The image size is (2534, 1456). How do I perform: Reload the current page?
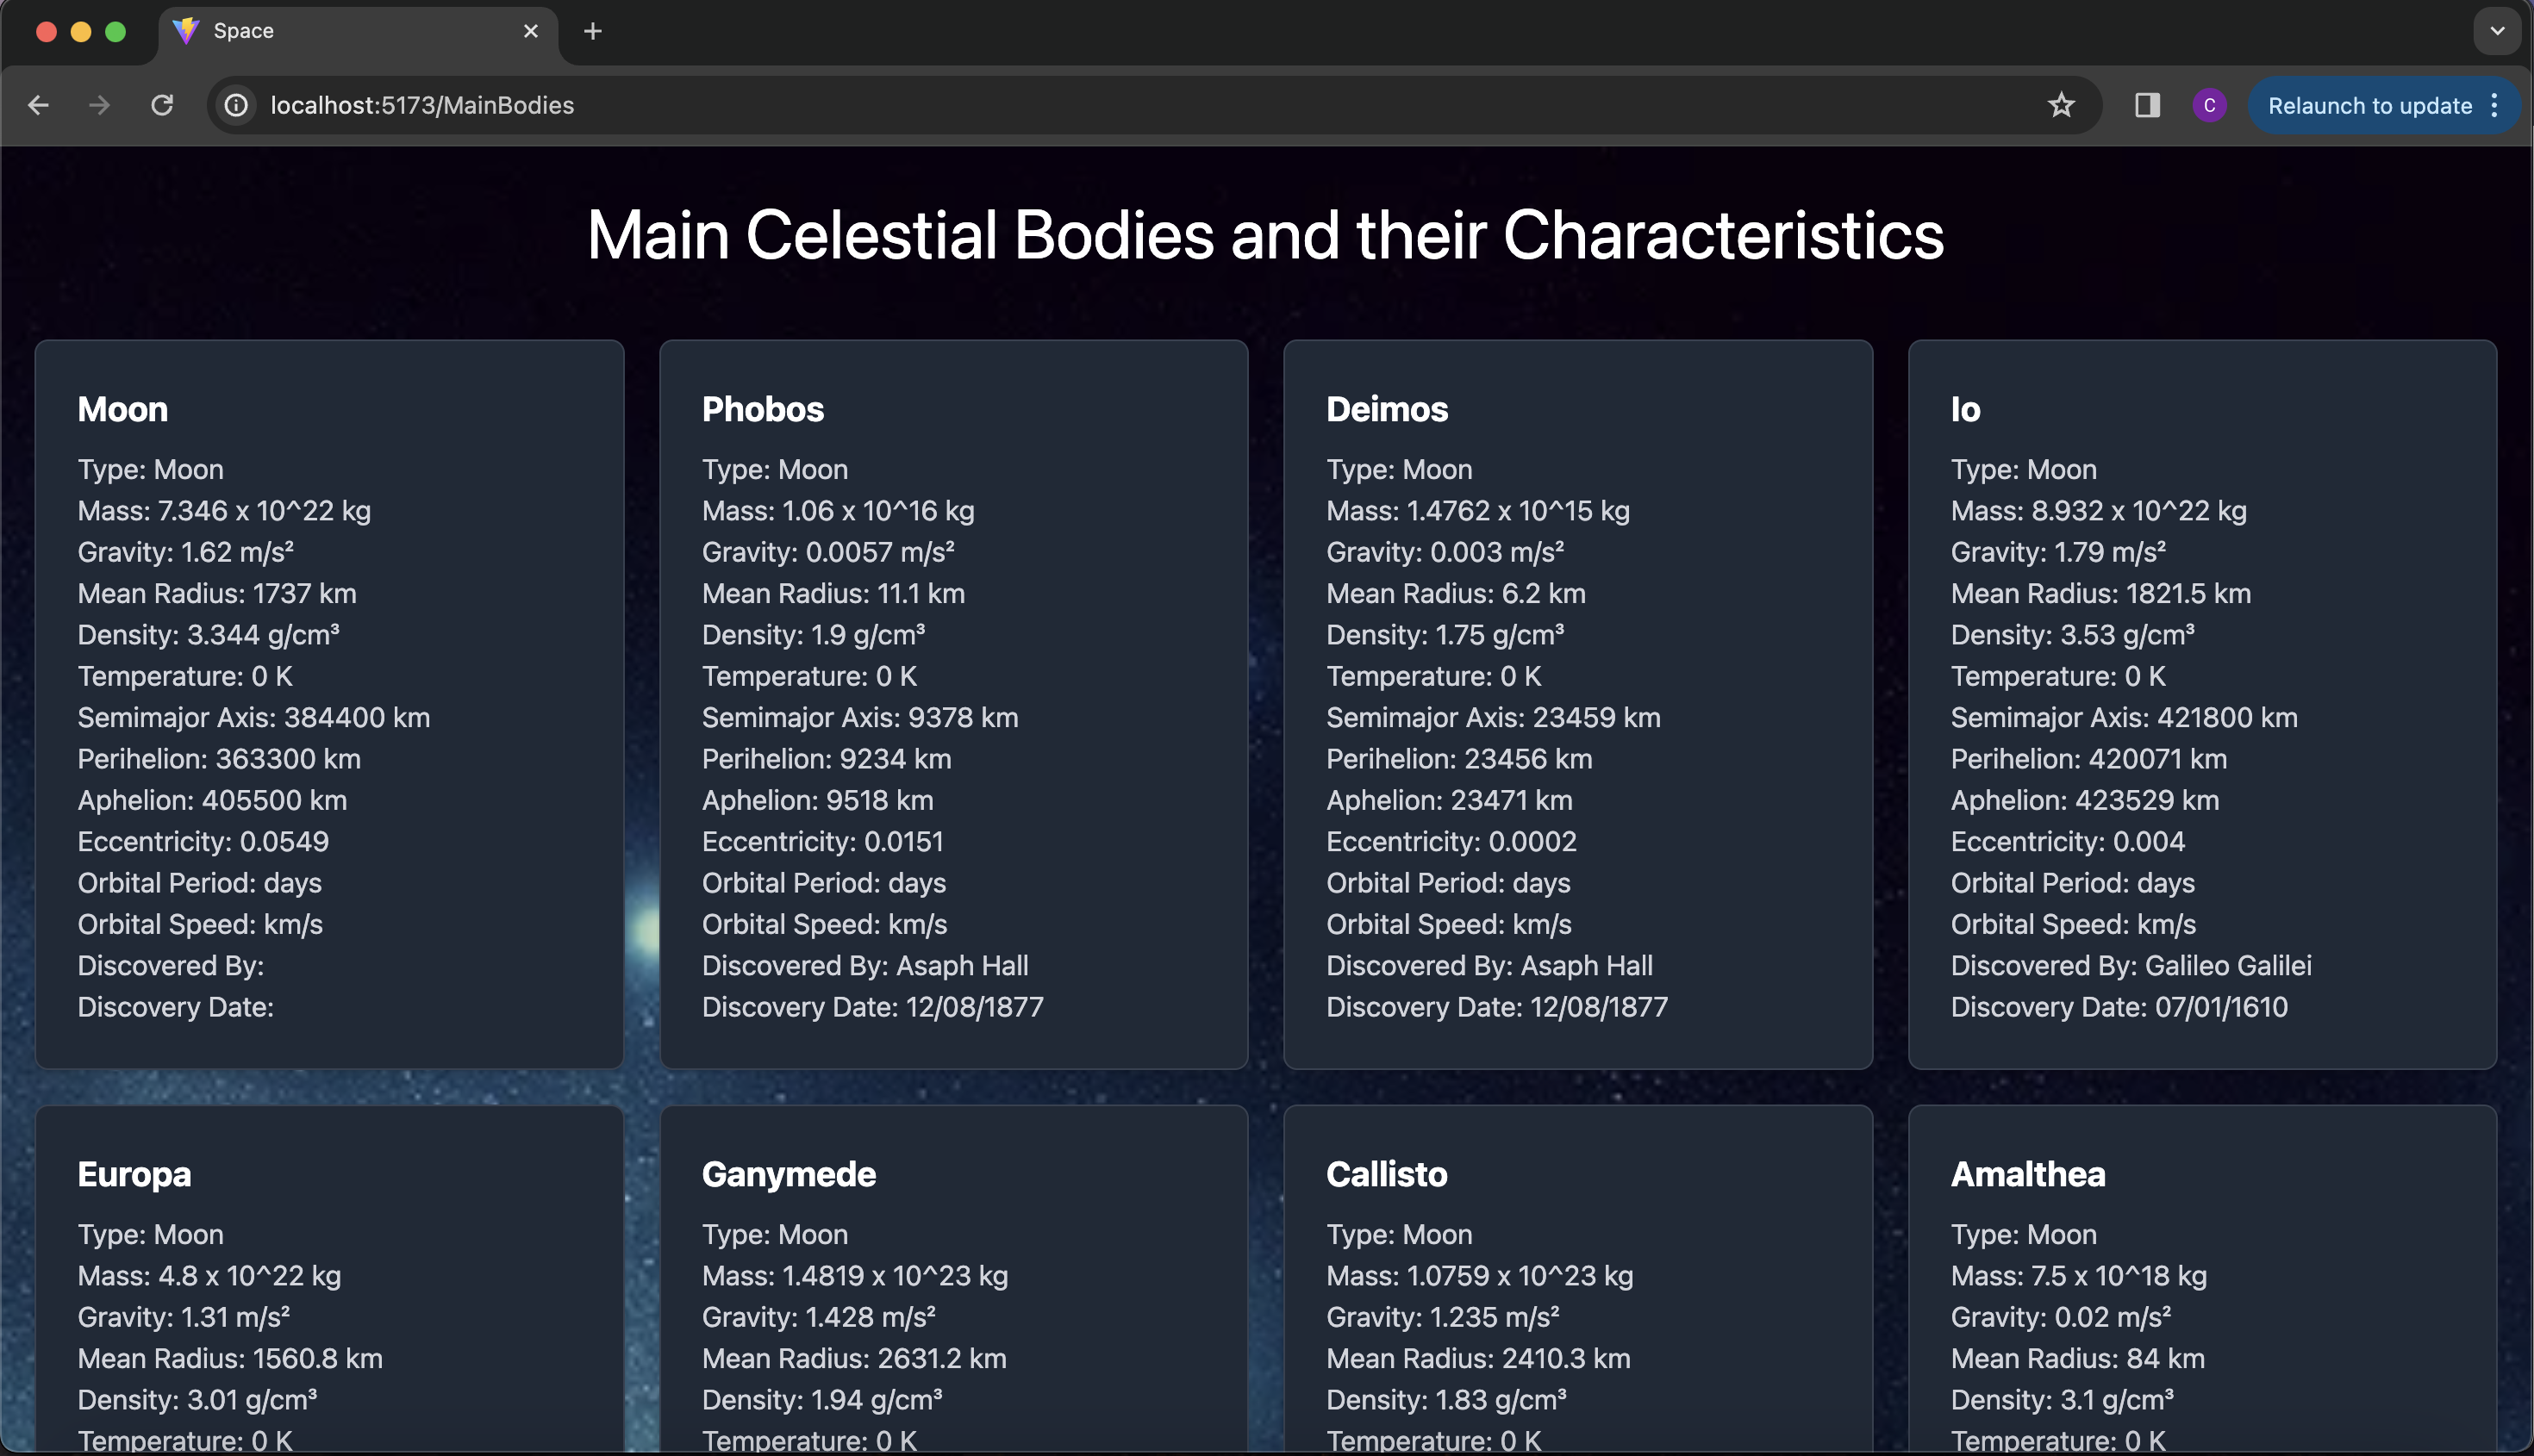[x=162, y=105]
